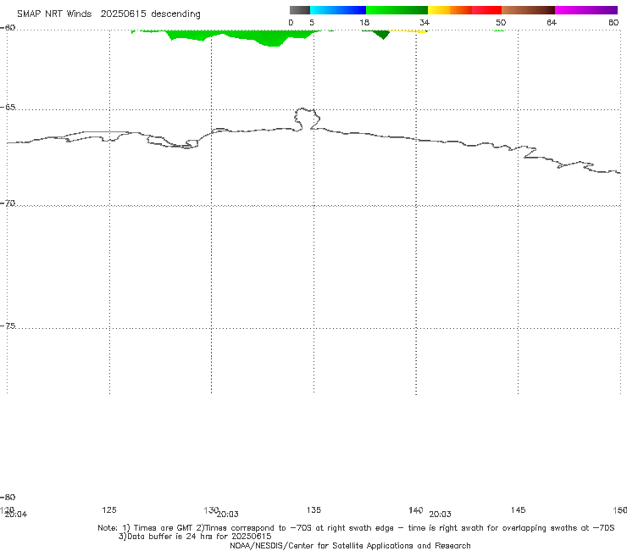Click the "64" color scale label
Viewport: 627px width, 551px height.
point(552,22)
